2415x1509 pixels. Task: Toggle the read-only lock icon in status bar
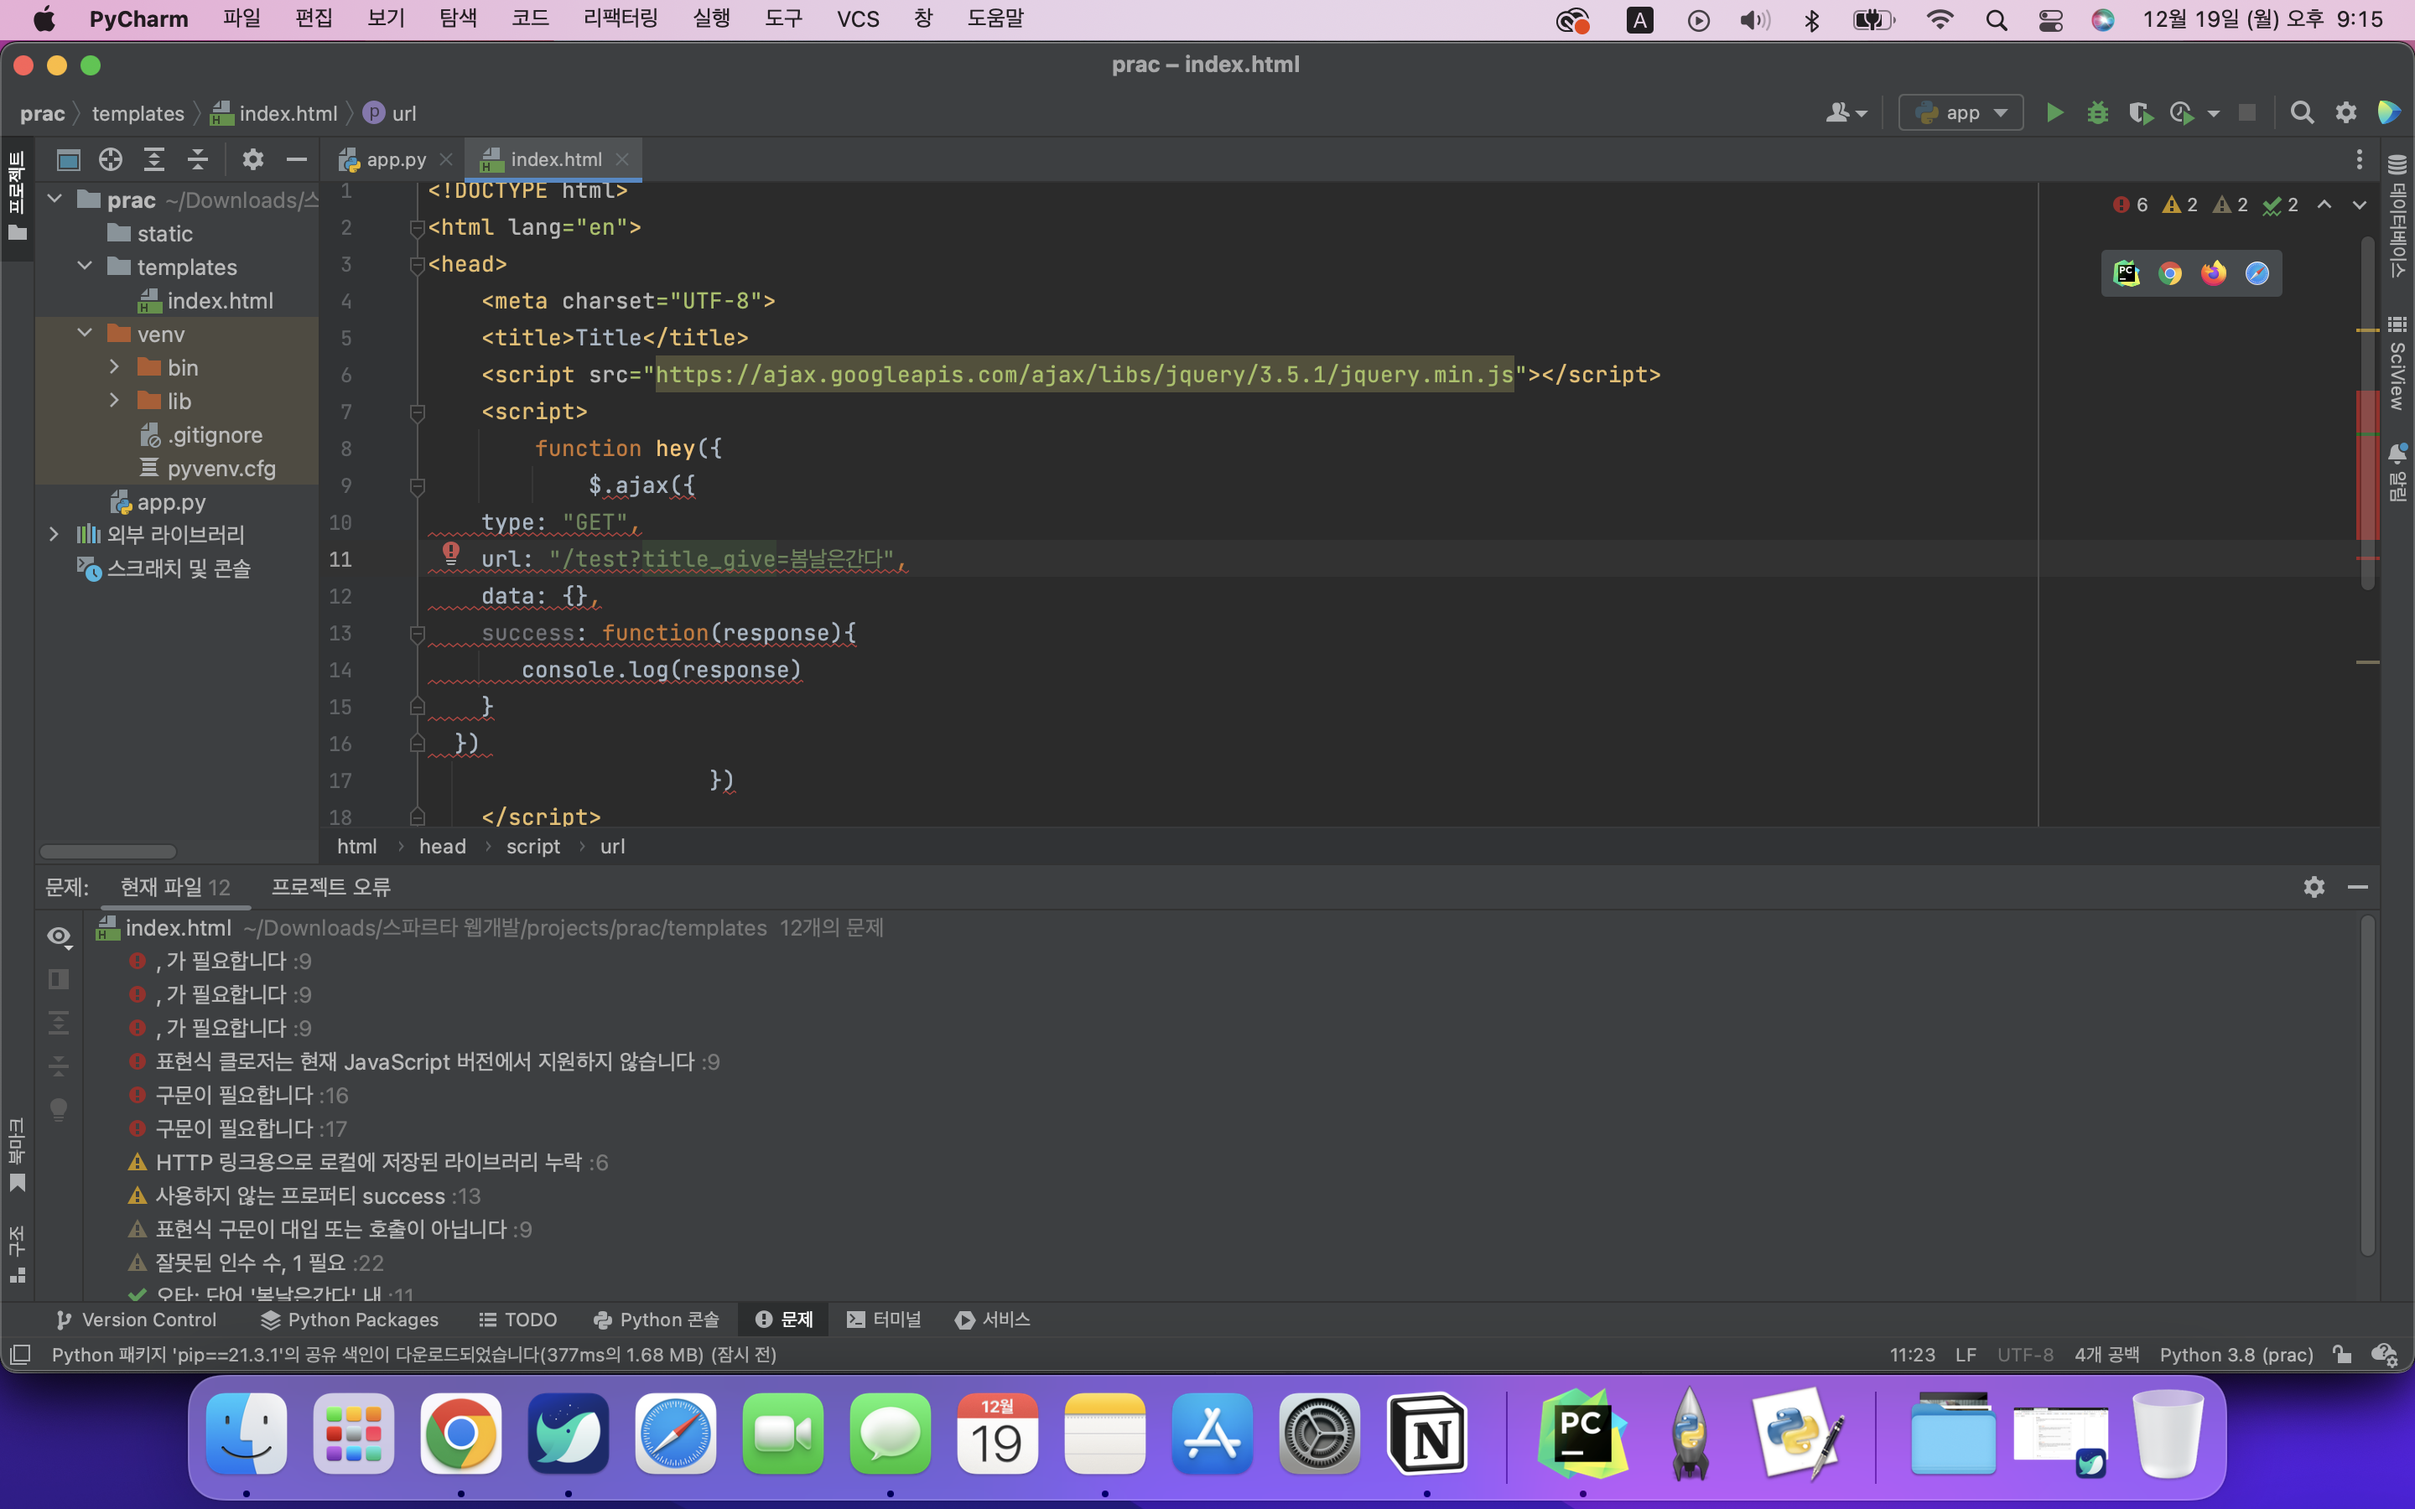2341,1354
